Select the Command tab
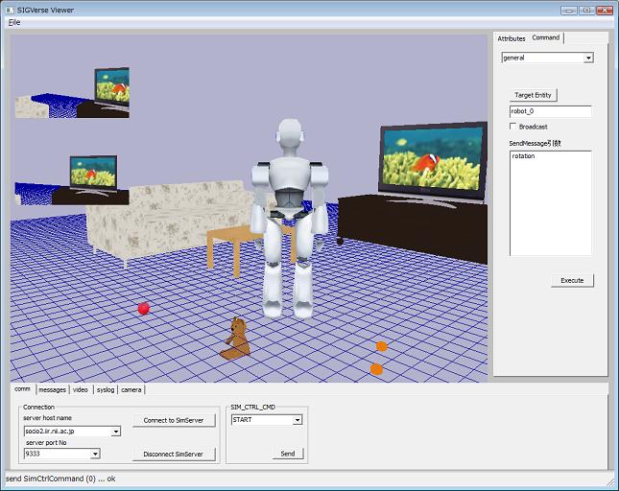The image size is (619, 491). coord(546,37)
